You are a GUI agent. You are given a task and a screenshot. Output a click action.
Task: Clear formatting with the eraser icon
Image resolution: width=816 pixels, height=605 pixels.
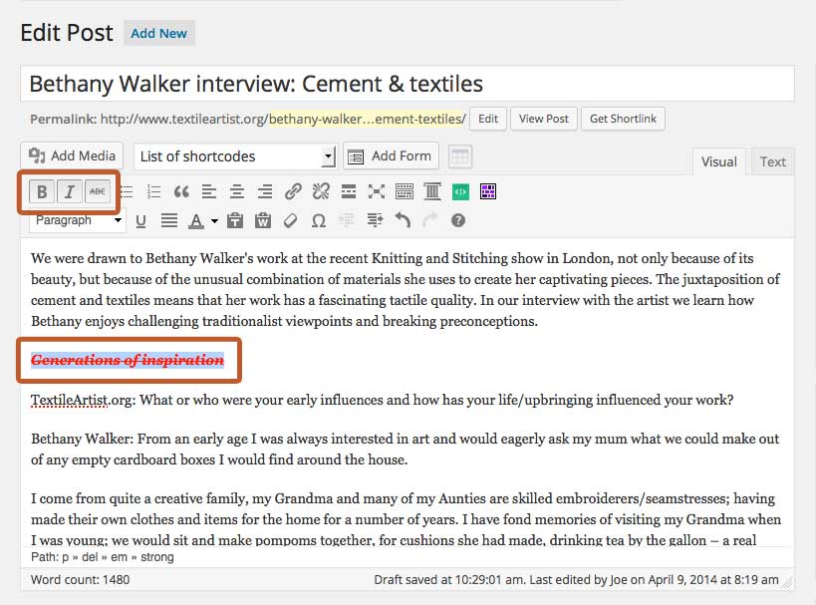click(x=290, y=220)
